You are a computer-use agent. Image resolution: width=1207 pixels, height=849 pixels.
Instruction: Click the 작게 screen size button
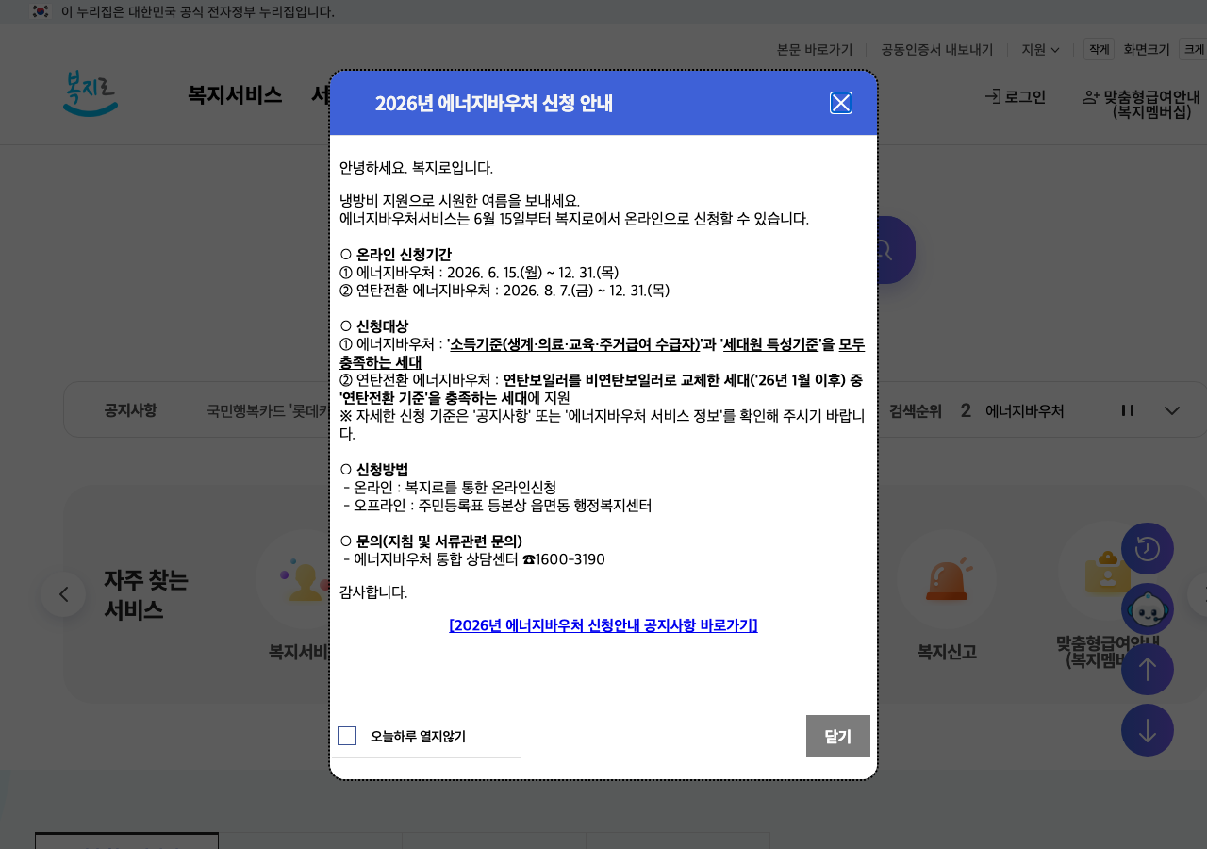pyautogui.click(x=1100, y=49)
